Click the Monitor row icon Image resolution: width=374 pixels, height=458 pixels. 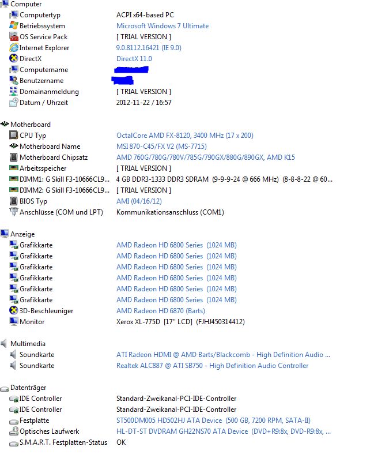pos(13,321)
